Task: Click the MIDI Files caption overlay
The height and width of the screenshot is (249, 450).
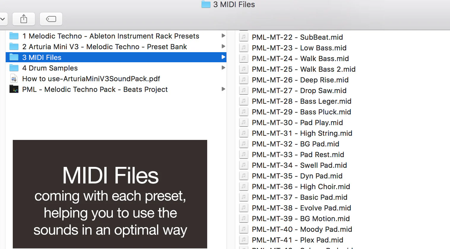Action: click(x=110, y=194)
